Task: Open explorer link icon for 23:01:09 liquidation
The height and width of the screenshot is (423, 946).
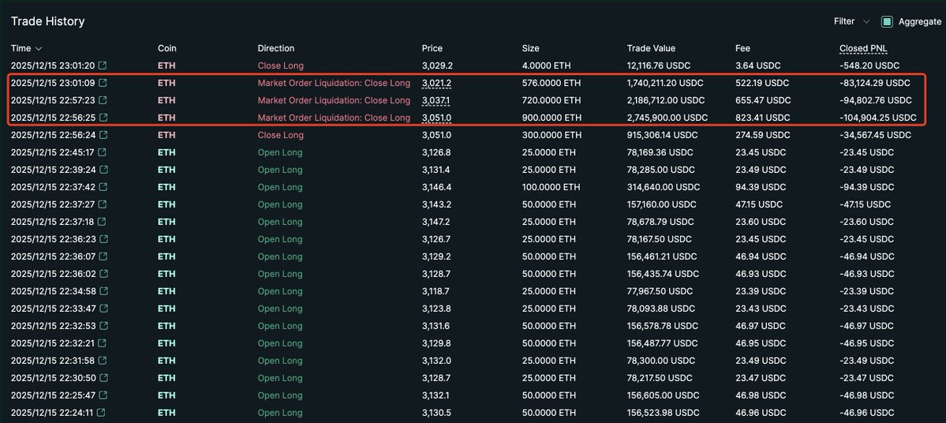Action: click(103, 83)
